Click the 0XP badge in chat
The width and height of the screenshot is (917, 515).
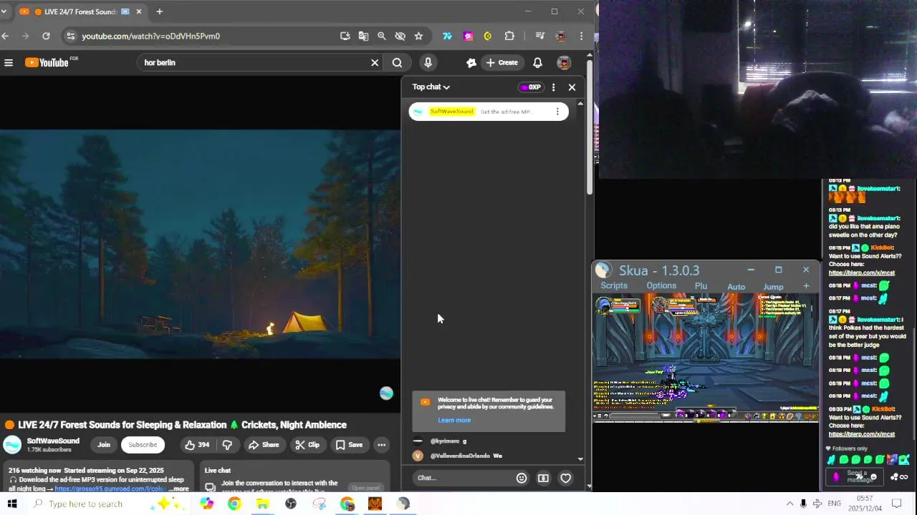531,87
